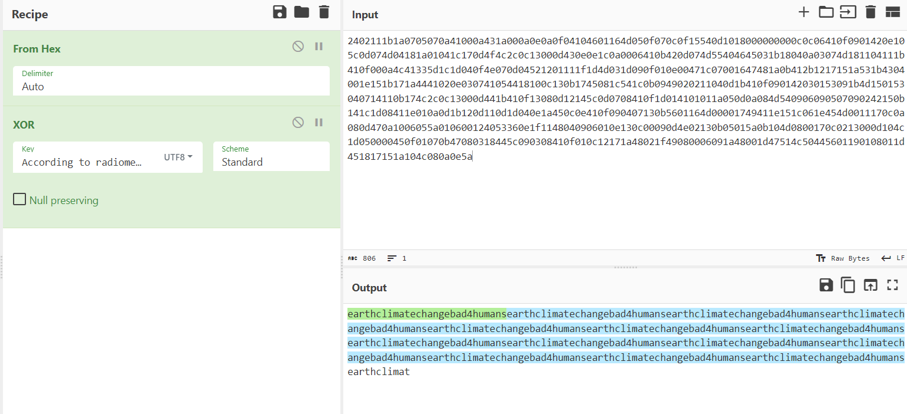Load a recipe via folder icon
The height and width of the screenshot is (414, 907).
coord(302,12)
